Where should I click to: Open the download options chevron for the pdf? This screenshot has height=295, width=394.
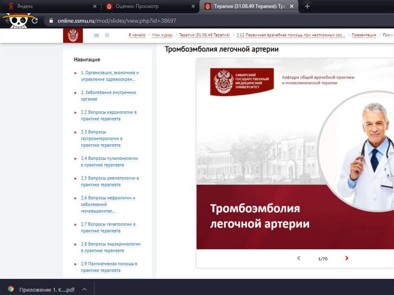tap(85, 289)
